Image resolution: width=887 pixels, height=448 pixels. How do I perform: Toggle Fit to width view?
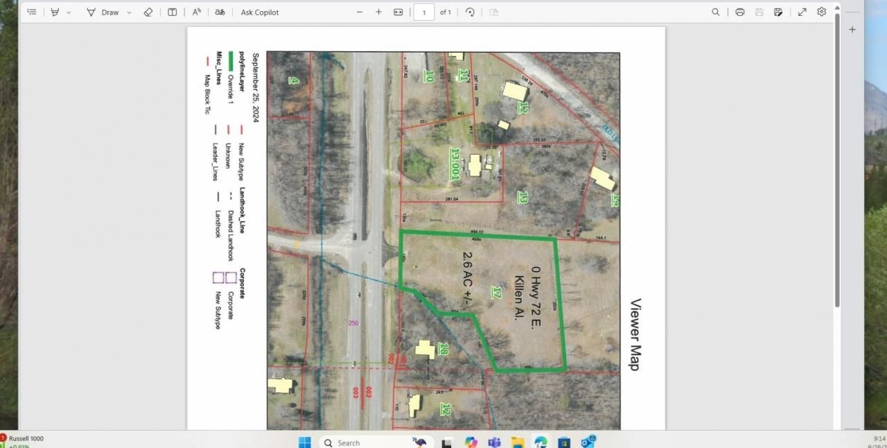pos(398,12)
